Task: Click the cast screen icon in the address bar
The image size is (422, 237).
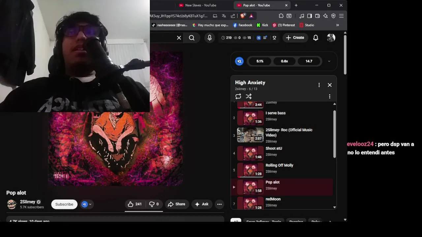Action: point(215,16)
